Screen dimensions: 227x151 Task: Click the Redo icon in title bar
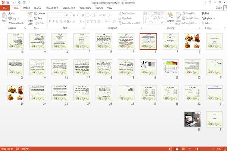click(x=19, y=3)
